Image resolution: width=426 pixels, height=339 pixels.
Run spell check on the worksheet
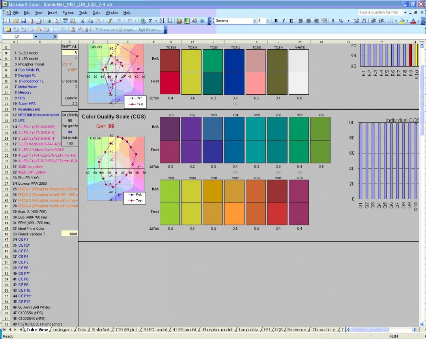(65, 21)
